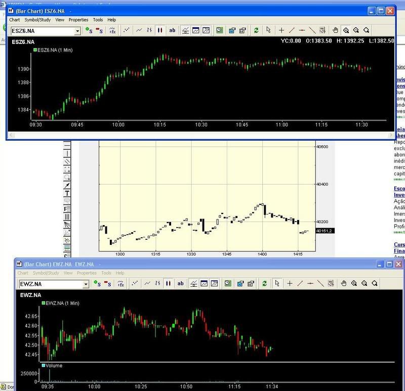The image size is (405, 391).
Task: Toggle OHLC bar chart style in ESZ6.NA toolbar
Action: pyautogui.click(x=149, y=30)
